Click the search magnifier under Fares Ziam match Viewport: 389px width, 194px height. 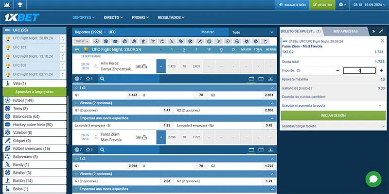point(102,150)
